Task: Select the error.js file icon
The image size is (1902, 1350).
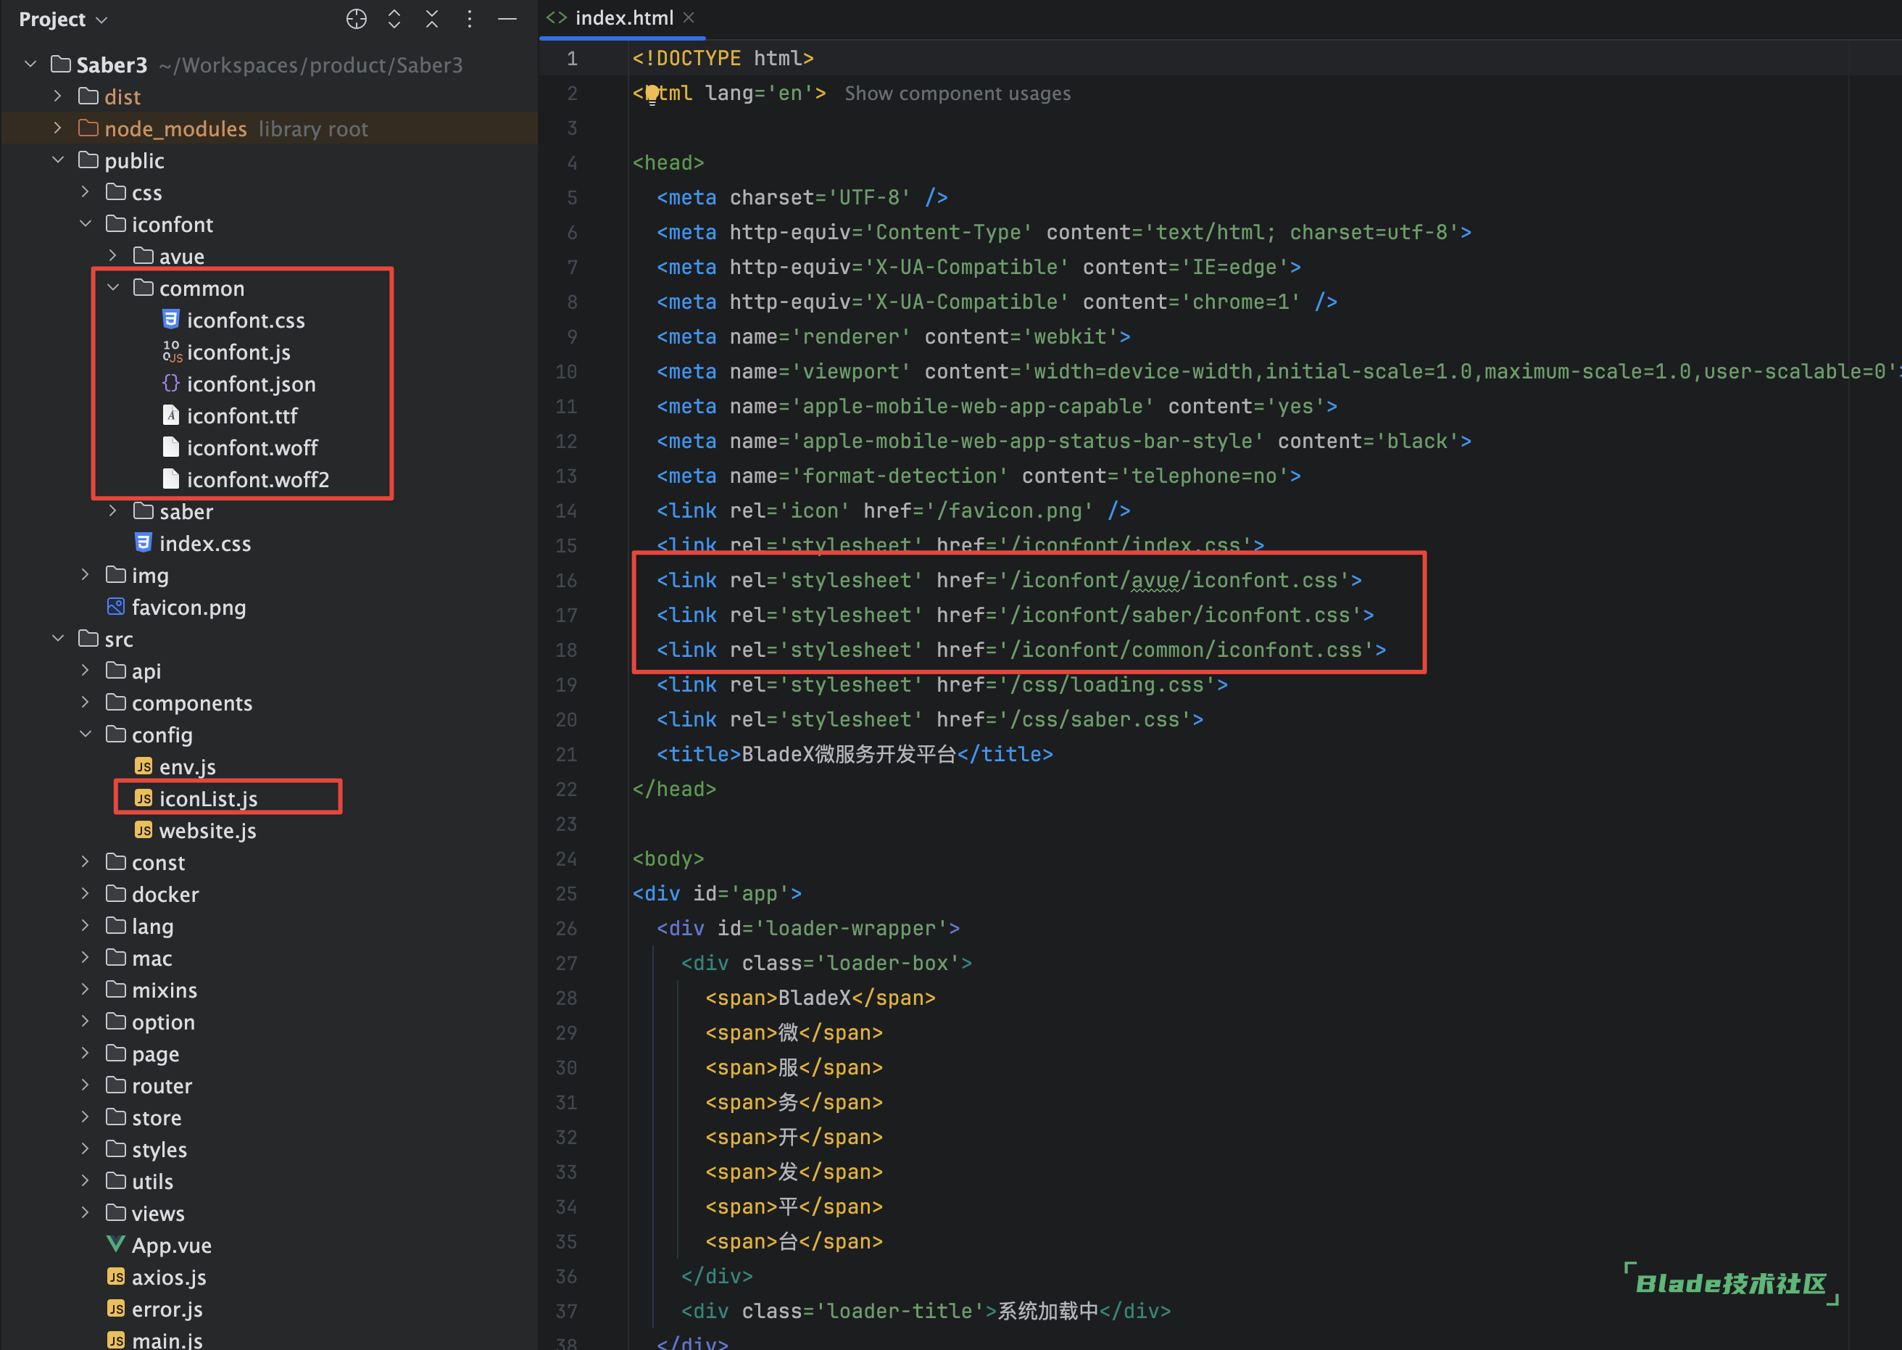Action: pos(115,1309)
